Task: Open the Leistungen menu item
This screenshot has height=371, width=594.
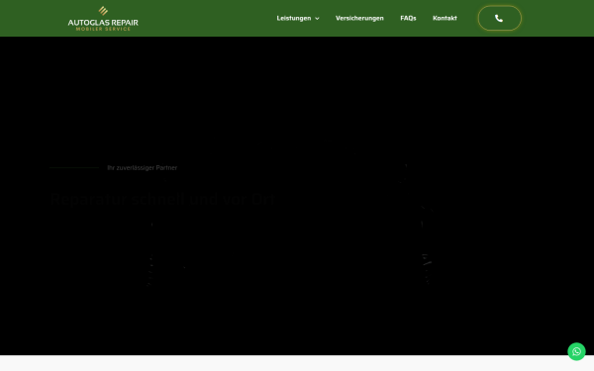Action: point(294,18)
